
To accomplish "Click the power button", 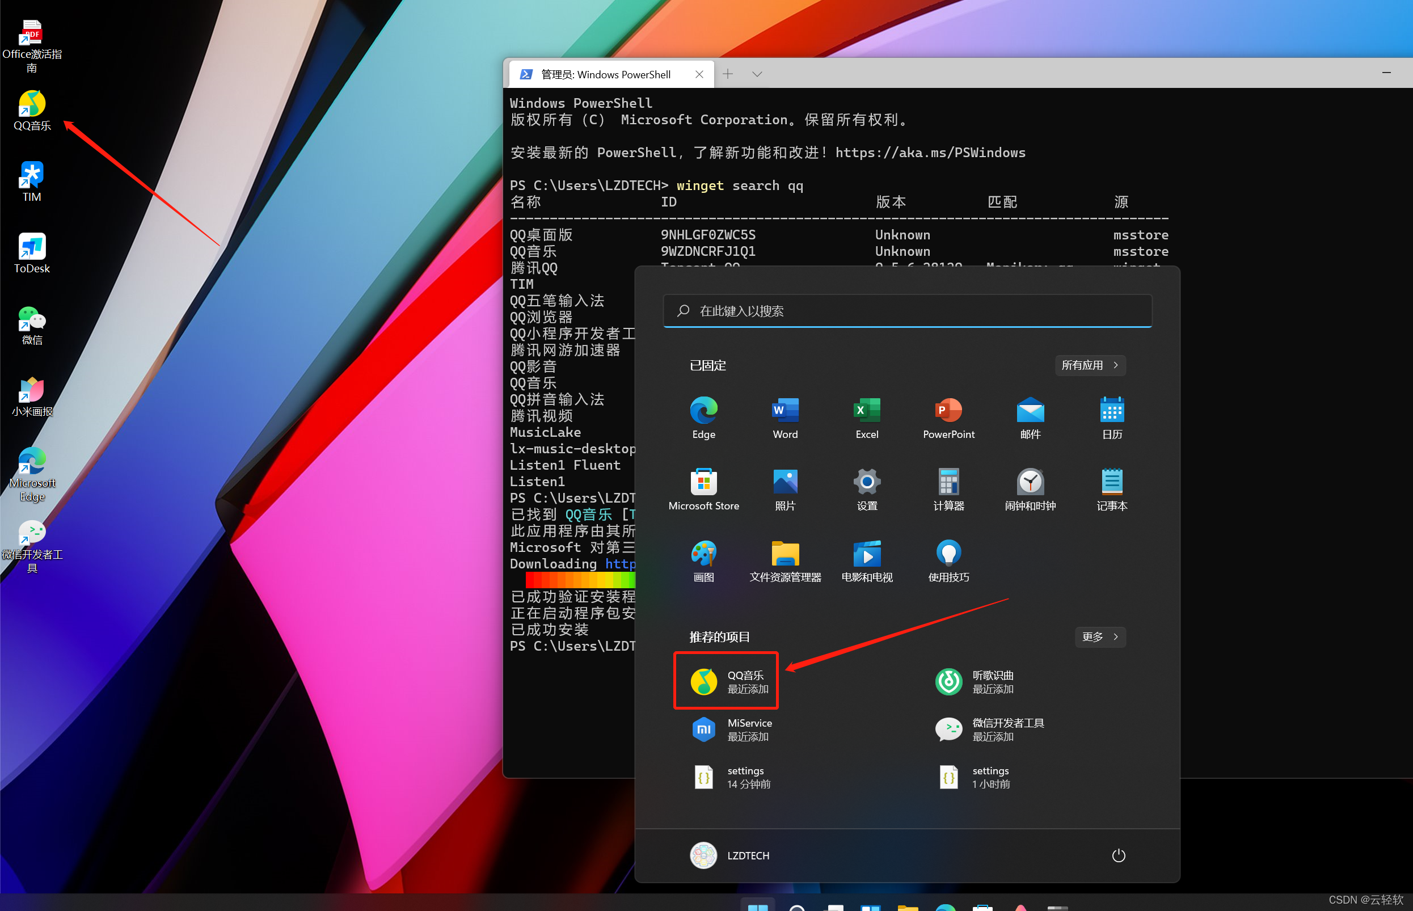I will point(1118,855).
